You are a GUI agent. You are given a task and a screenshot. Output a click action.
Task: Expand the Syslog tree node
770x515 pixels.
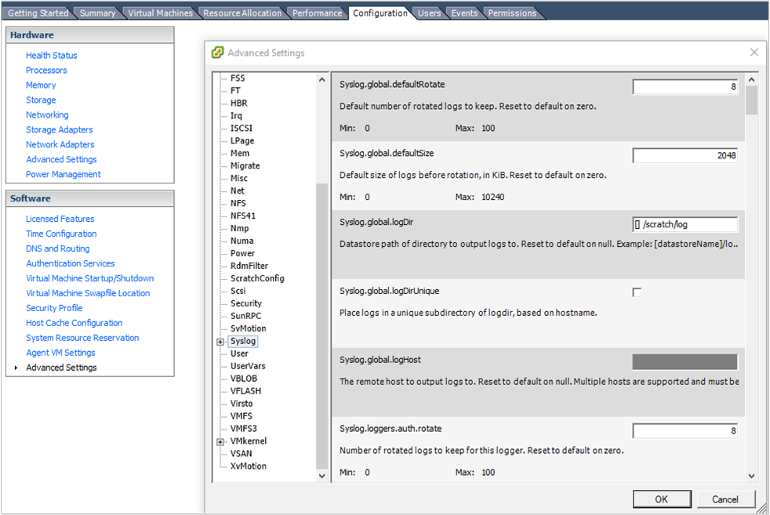(x=220, y=341)
